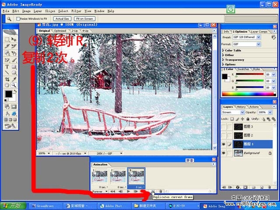Expand Color Table section
The image size is (280, 210).
tap(223, 50)
